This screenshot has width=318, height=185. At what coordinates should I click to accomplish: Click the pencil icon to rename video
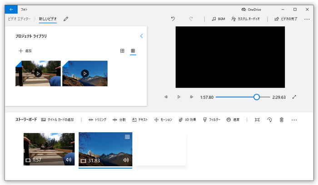tap(66, 19)
